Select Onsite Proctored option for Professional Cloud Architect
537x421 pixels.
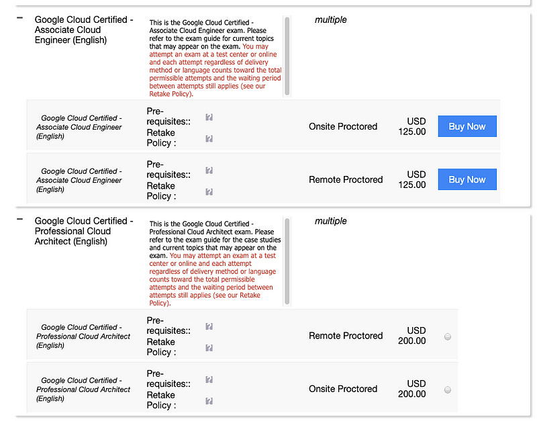pyautogui.click(x=448, y=389)
